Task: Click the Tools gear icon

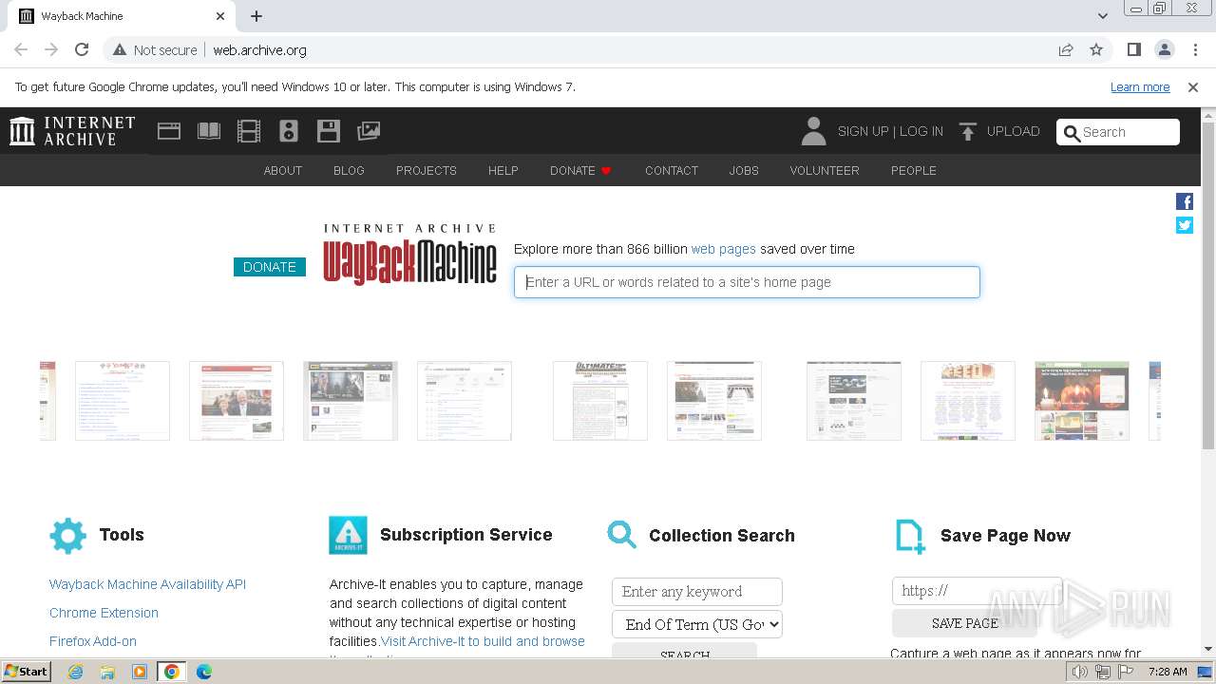Action: click(67, 536)
